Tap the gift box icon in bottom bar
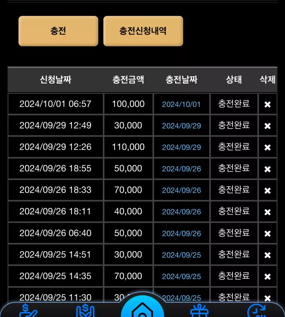The image size is (285, 317). 199,311
